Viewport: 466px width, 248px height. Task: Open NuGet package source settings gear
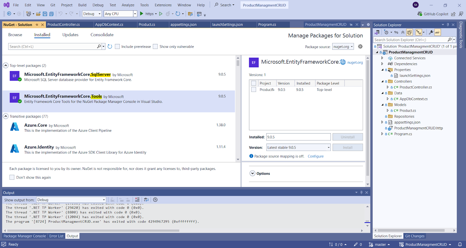(360, 47)
